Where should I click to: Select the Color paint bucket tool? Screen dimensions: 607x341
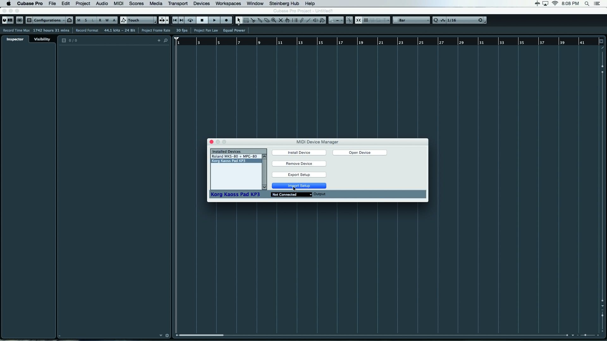coord(322,20)
